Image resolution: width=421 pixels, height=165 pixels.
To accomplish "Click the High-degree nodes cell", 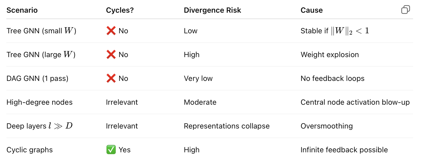I will 39,102.
